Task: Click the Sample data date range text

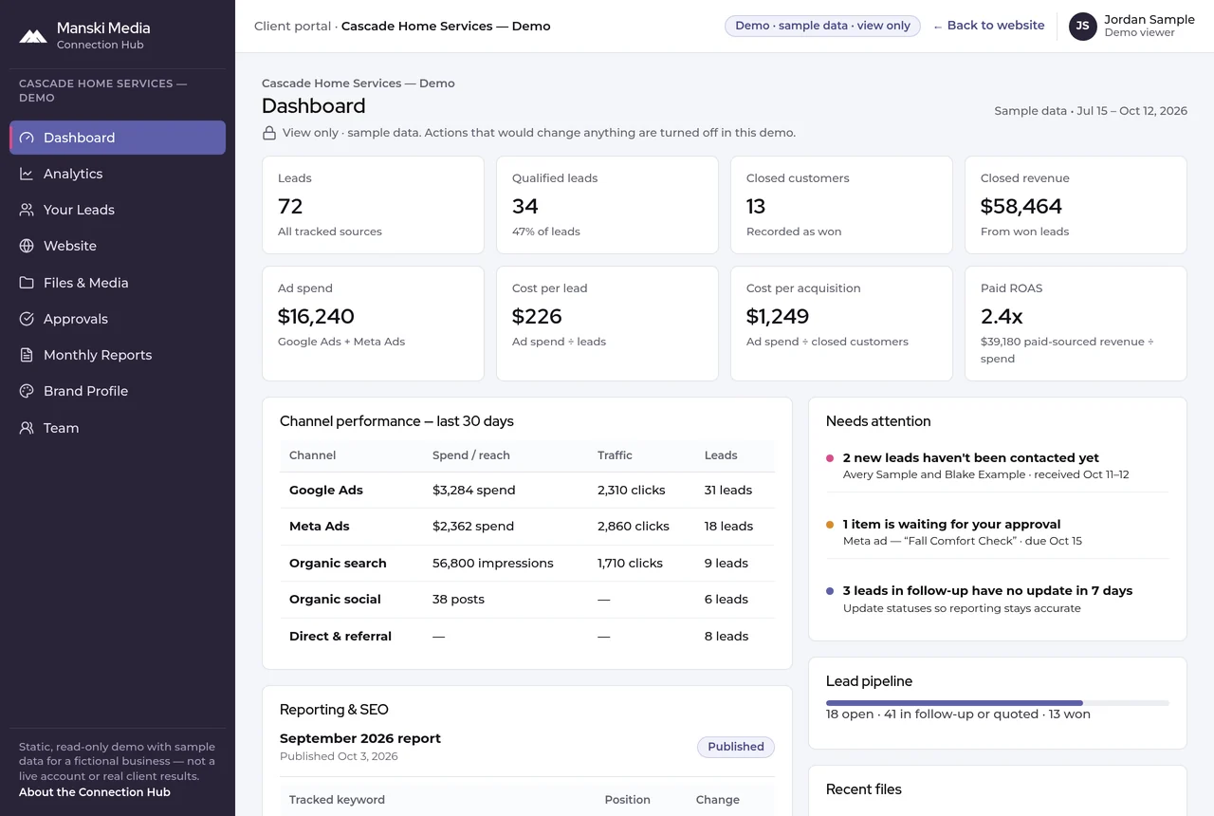Action: [x=1091, y=111]
